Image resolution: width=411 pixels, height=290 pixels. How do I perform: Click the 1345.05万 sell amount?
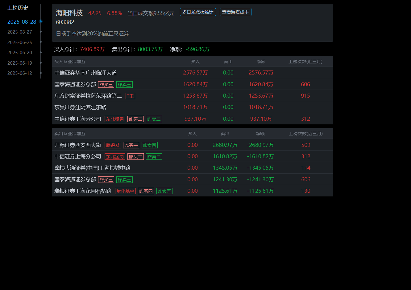click(x=225, y=168)
